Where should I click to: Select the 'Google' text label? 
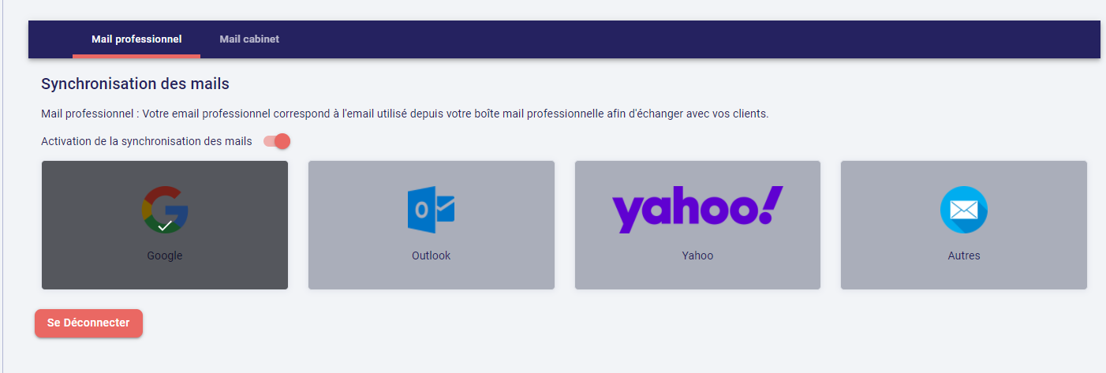pyautogui.click(x=165, y=256)
